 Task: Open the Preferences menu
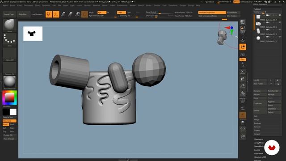tap(122, 5)
